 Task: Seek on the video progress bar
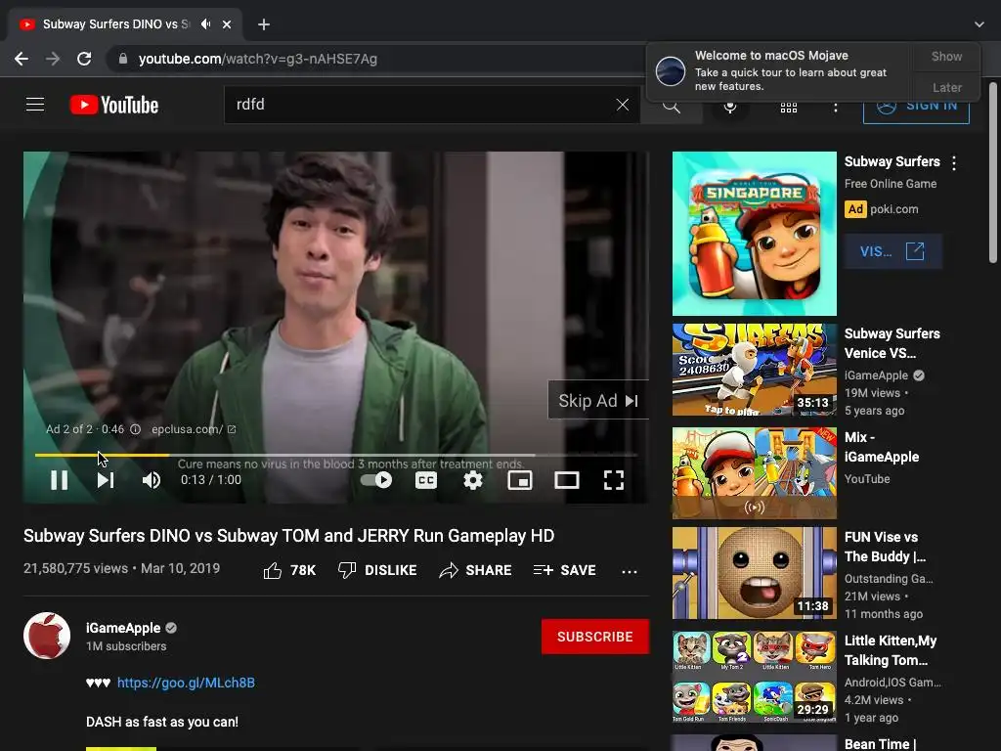336,455
